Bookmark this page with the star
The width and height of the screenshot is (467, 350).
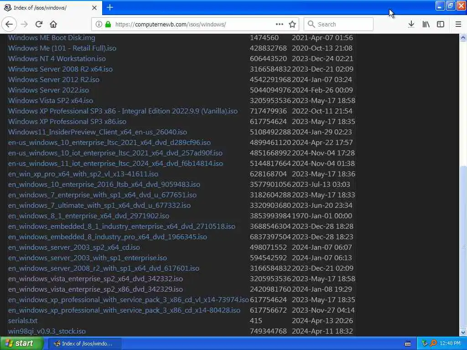point(292,25)
